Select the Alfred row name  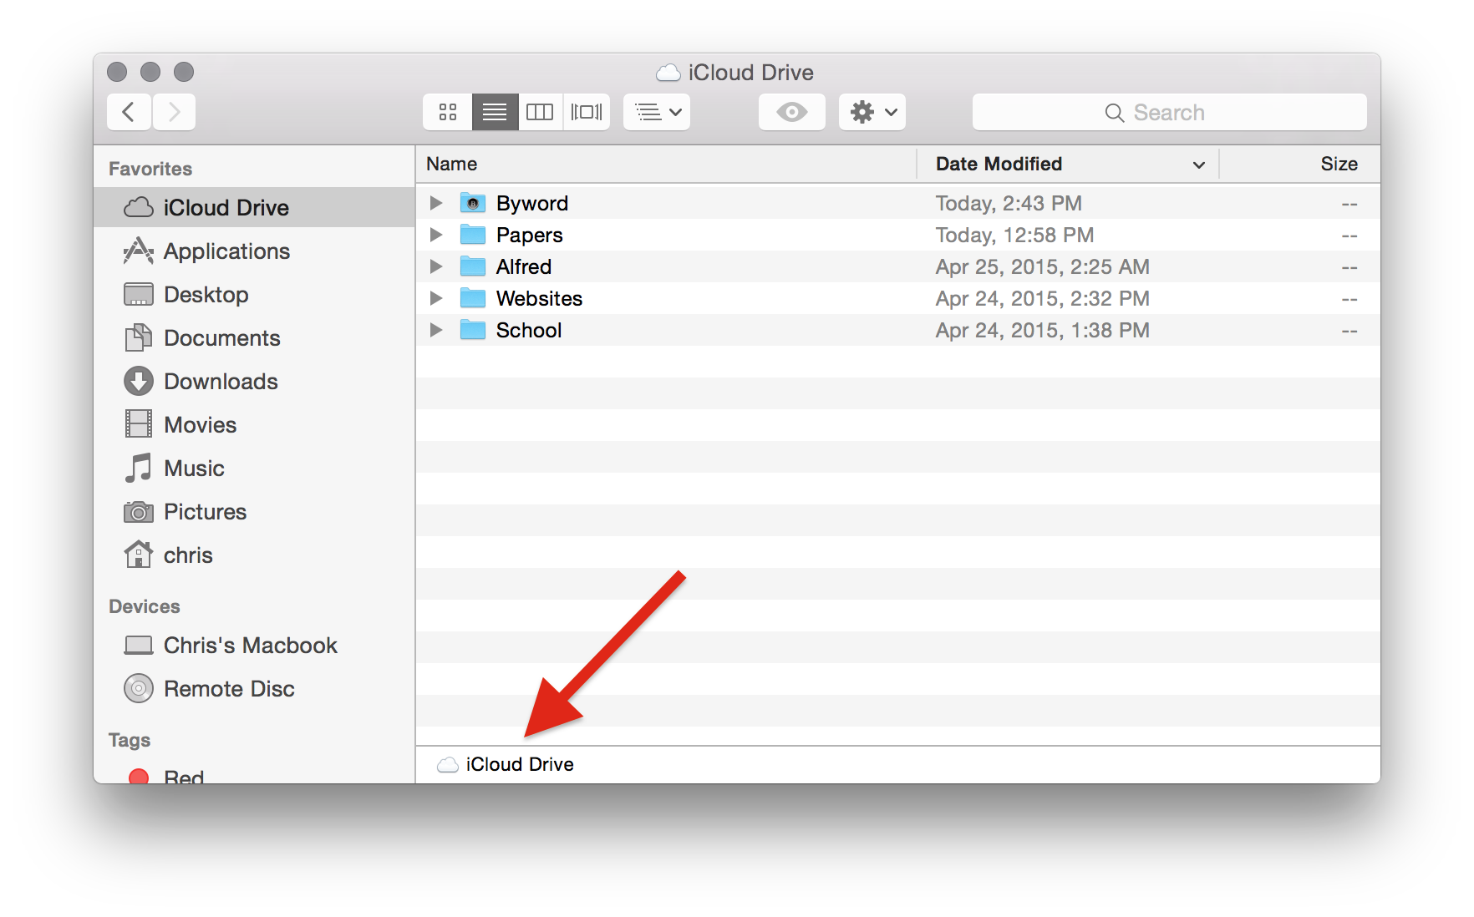(x=524, y=266)
